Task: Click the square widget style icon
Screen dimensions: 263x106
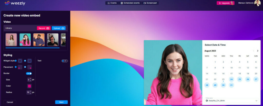Action: 30,61
